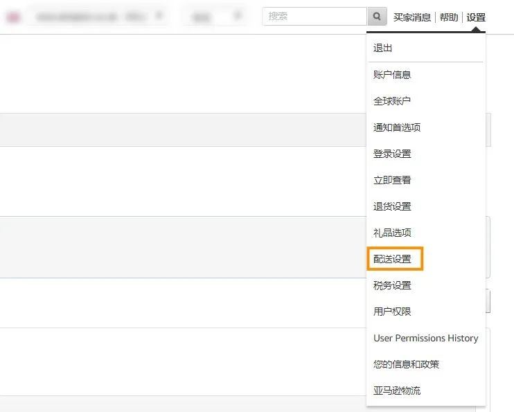
Task: Select 礼品选项 gift options
Action: pos(392,233)
